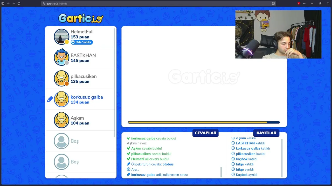This screenshot has height=186, width=332.
Task: Click the pencil icon beside 'Önceki turun cevabı'
Action: coord(128,164)
